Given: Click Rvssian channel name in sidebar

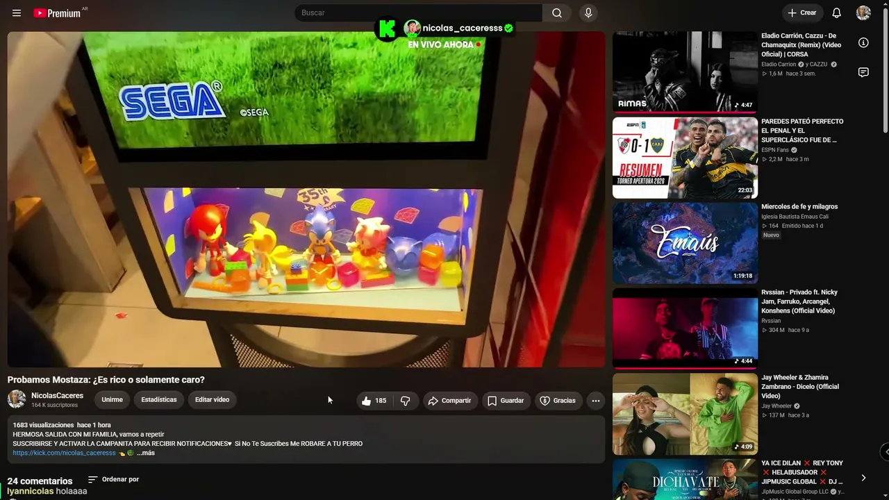Looking at the screenshot, I should pos(771,321).
